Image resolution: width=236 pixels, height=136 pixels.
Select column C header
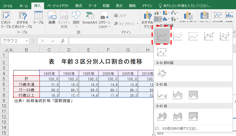point(49,50)
